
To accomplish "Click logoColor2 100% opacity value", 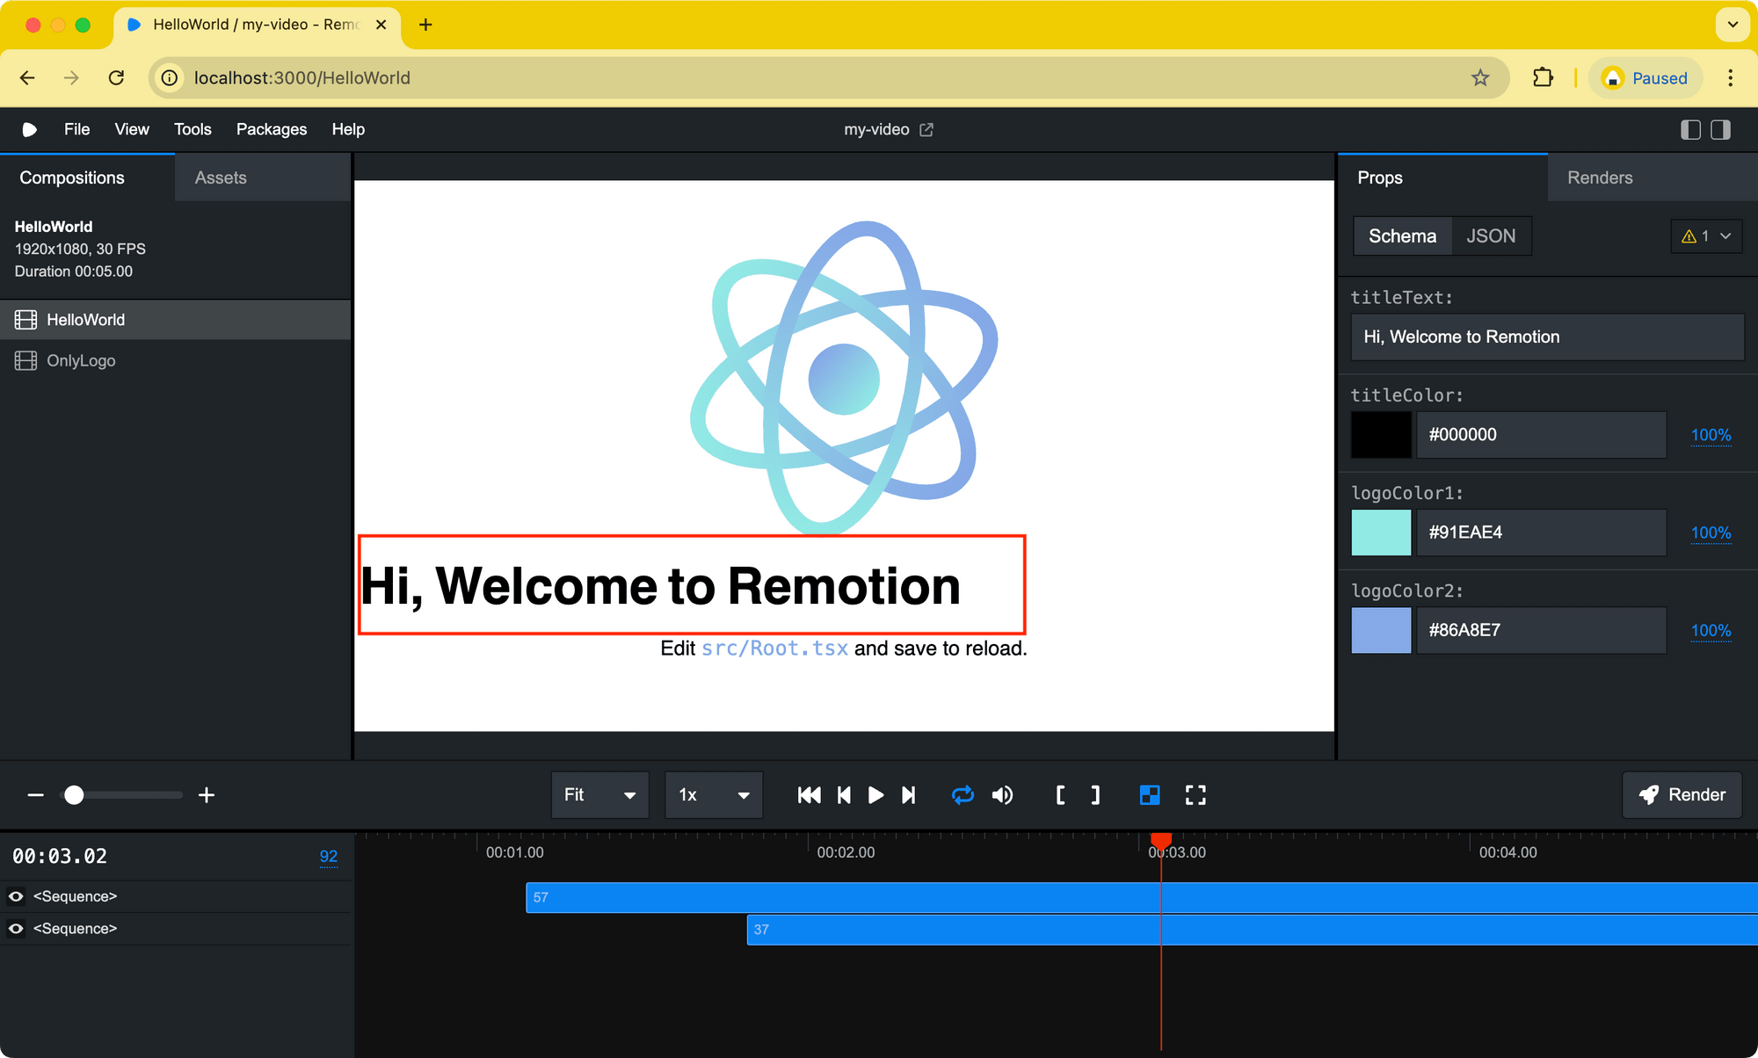I will (1711, 630).
